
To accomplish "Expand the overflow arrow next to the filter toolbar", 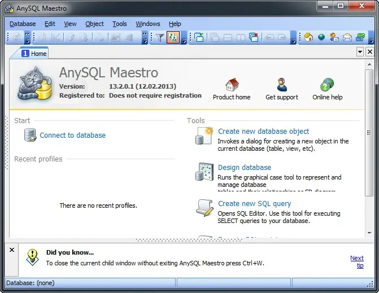I will click(184, 37).
